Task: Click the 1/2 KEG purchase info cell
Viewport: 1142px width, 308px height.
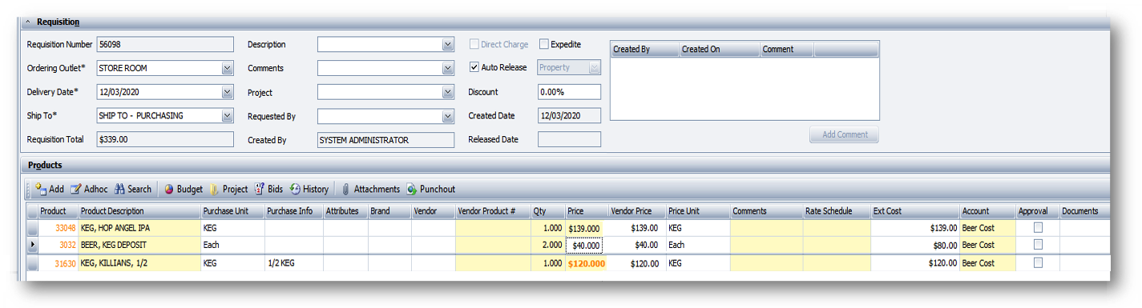Action: pyautogui.click(x=293, y=262)
